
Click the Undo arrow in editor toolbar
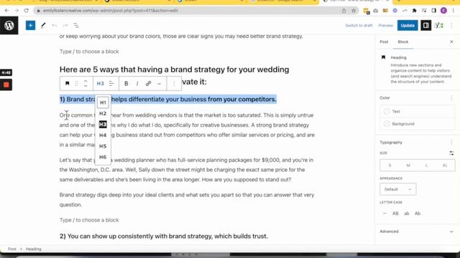55,26
